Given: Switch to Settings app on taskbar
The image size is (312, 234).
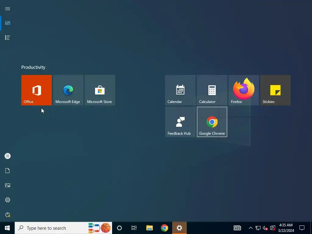Looking at the screenshot, I should [x=179, y=228].
